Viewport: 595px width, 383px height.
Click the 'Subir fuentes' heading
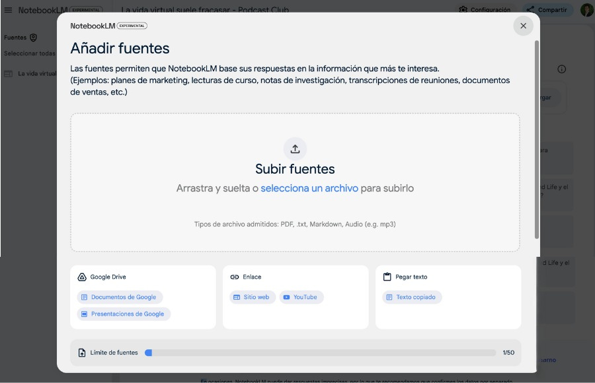pos(295,169)
